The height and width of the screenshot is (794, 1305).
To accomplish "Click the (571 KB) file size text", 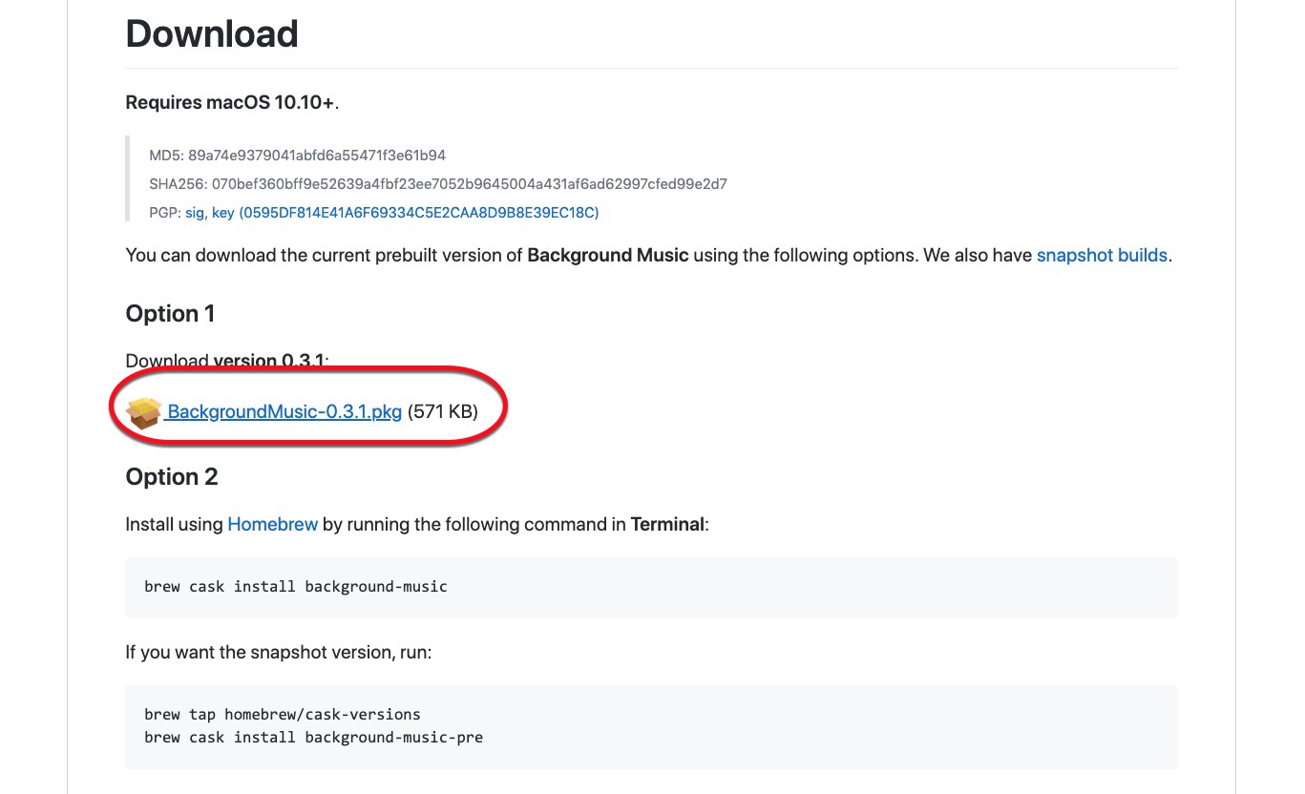I will tap(443, 412).
